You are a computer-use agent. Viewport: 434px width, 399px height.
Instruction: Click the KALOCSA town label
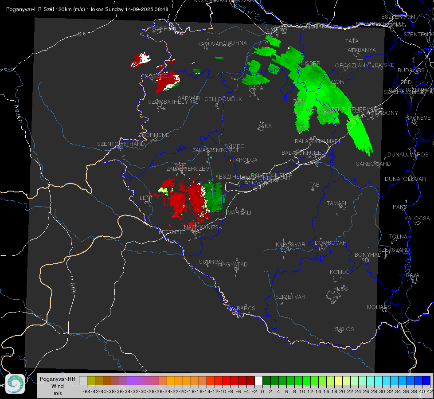pyautogui.click(x=417, y=219)
